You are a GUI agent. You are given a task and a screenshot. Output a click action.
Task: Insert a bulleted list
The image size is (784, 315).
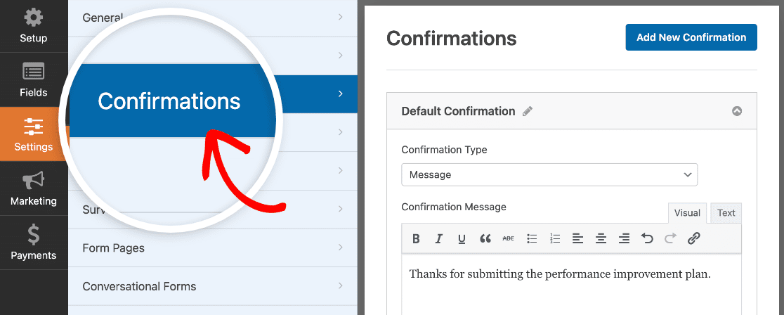[532, 239]
